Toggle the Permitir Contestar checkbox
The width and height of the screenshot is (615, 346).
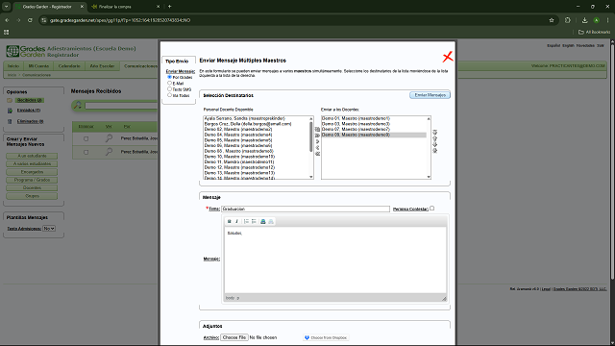coord(431,209)
